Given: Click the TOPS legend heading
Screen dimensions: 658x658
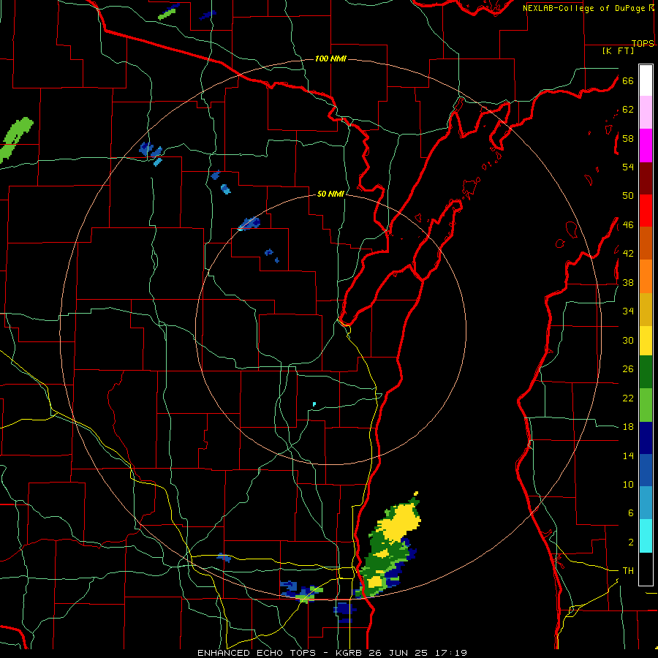Looking at the screenshot, I should (x=643, y=43).
